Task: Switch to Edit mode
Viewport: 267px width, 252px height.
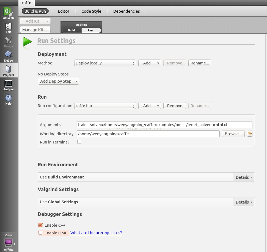Action: (x=8, y=28)
